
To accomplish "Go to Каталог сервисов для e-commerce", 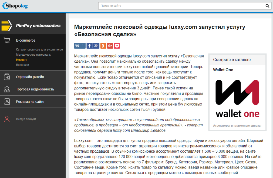I will click(x=39, y=49).
